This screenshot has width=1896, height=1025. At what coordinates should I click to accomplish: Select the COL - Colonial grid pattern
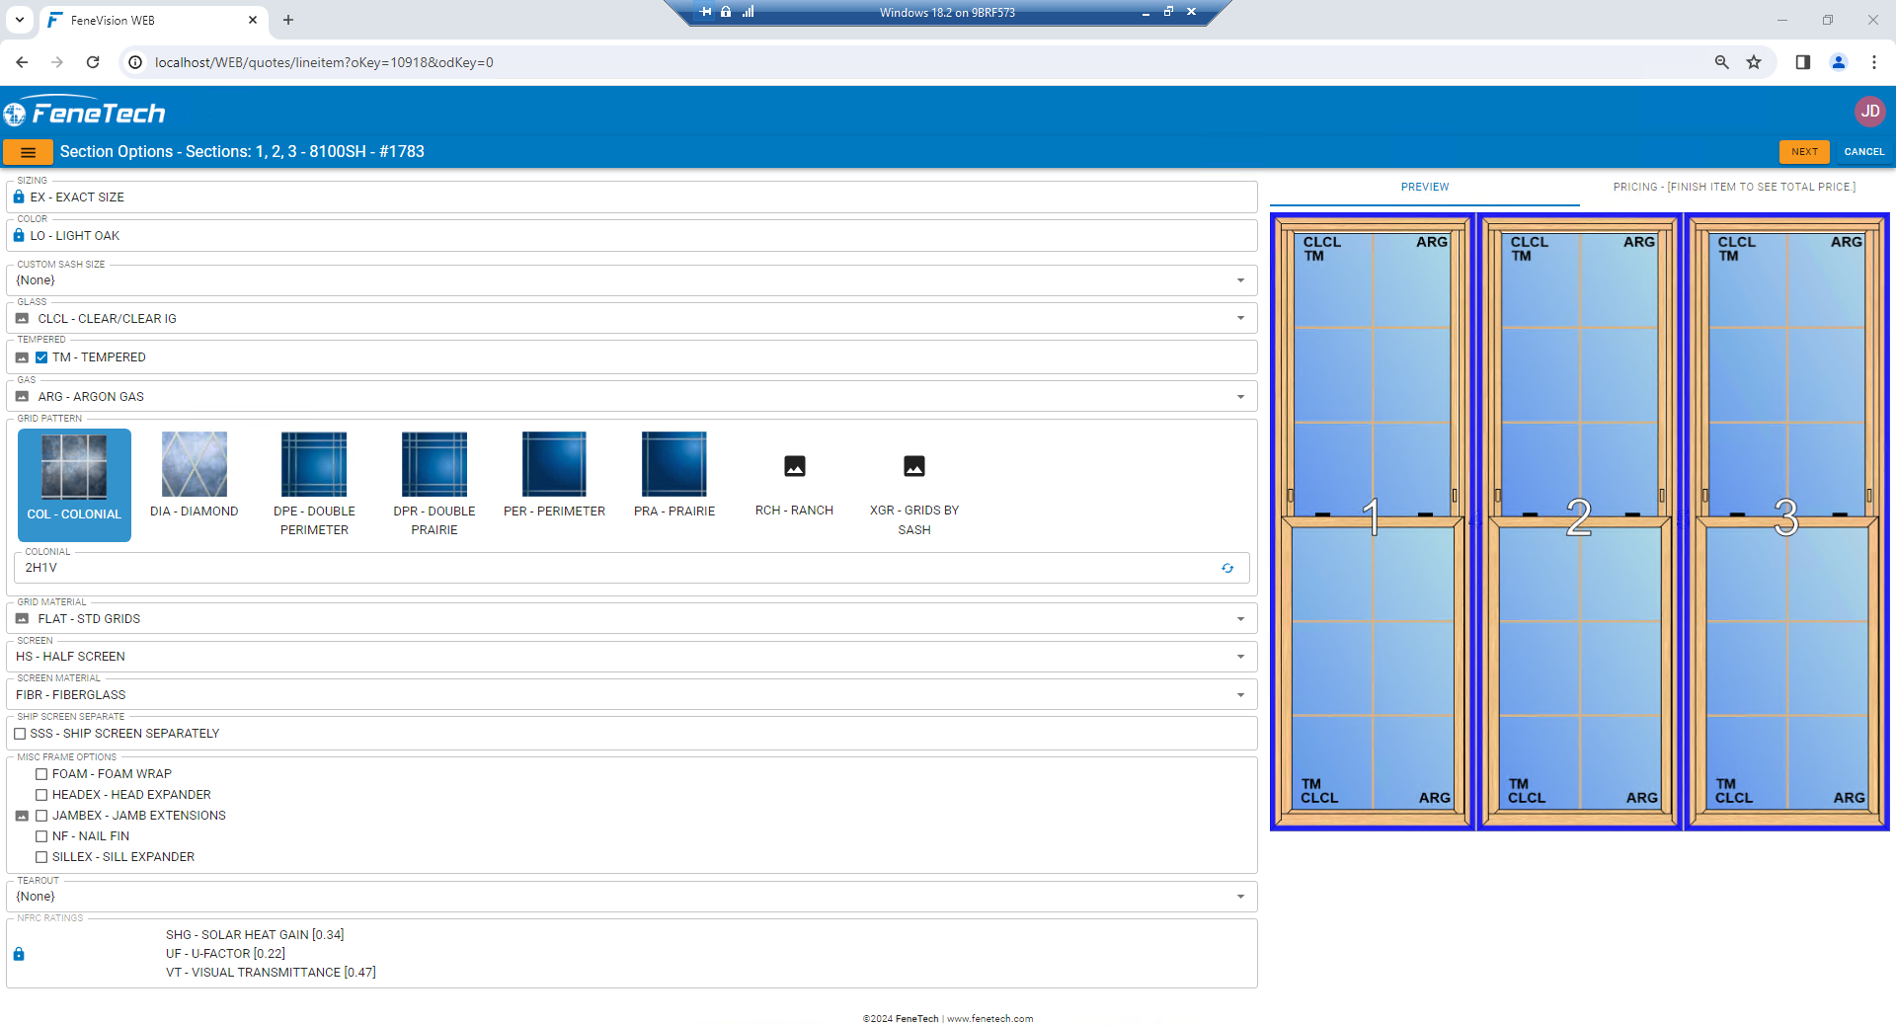[x=74, y=484]
